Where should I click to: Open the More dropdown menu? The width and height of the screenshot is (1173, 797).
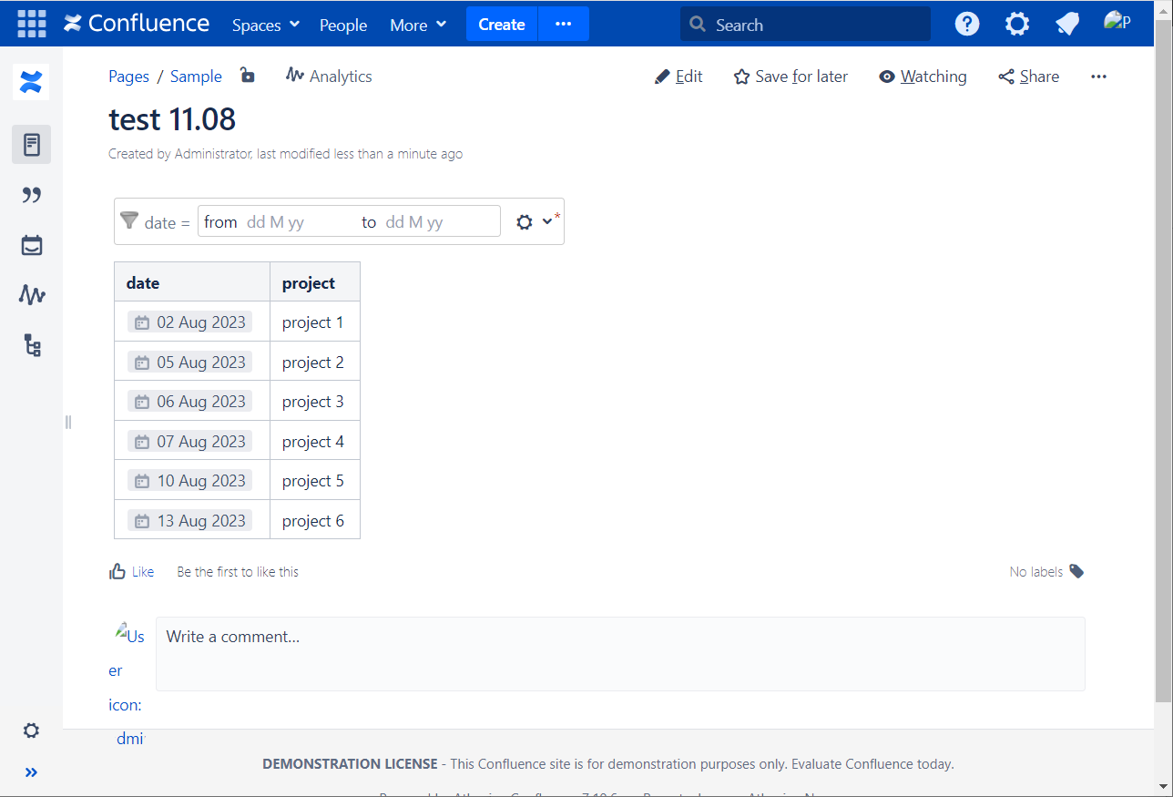[x=418, y=25]
